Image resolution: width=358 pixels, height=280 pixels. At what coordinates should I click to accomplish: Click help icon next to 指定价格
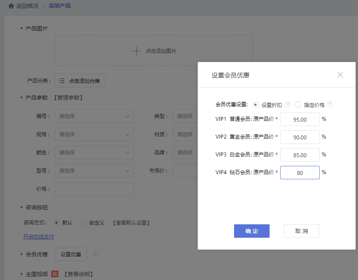tap(330, 105)
